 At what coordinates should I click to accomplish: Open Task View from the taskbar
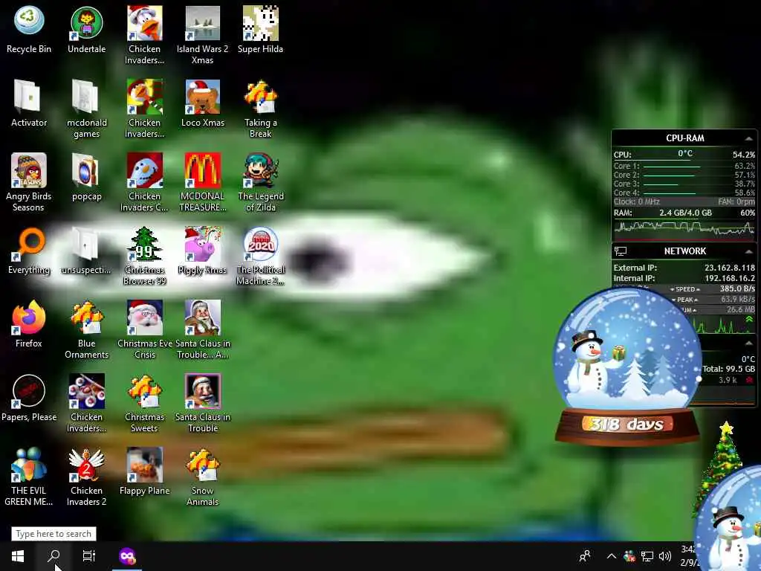pos(89,556)
